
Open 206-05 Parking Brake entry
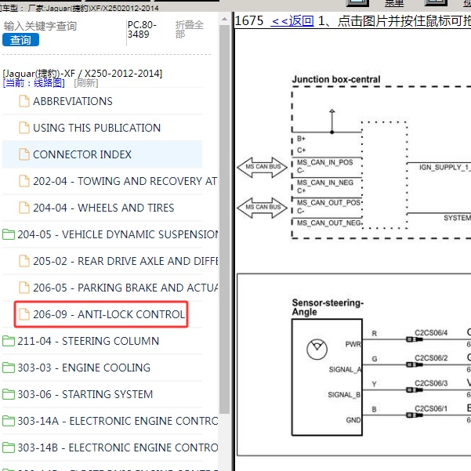tap(125, 288)
